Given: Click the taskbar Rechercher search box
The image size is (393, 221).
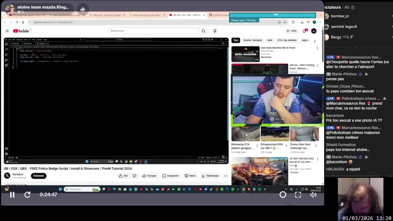Looking at the screenshot, I should 82,189.
